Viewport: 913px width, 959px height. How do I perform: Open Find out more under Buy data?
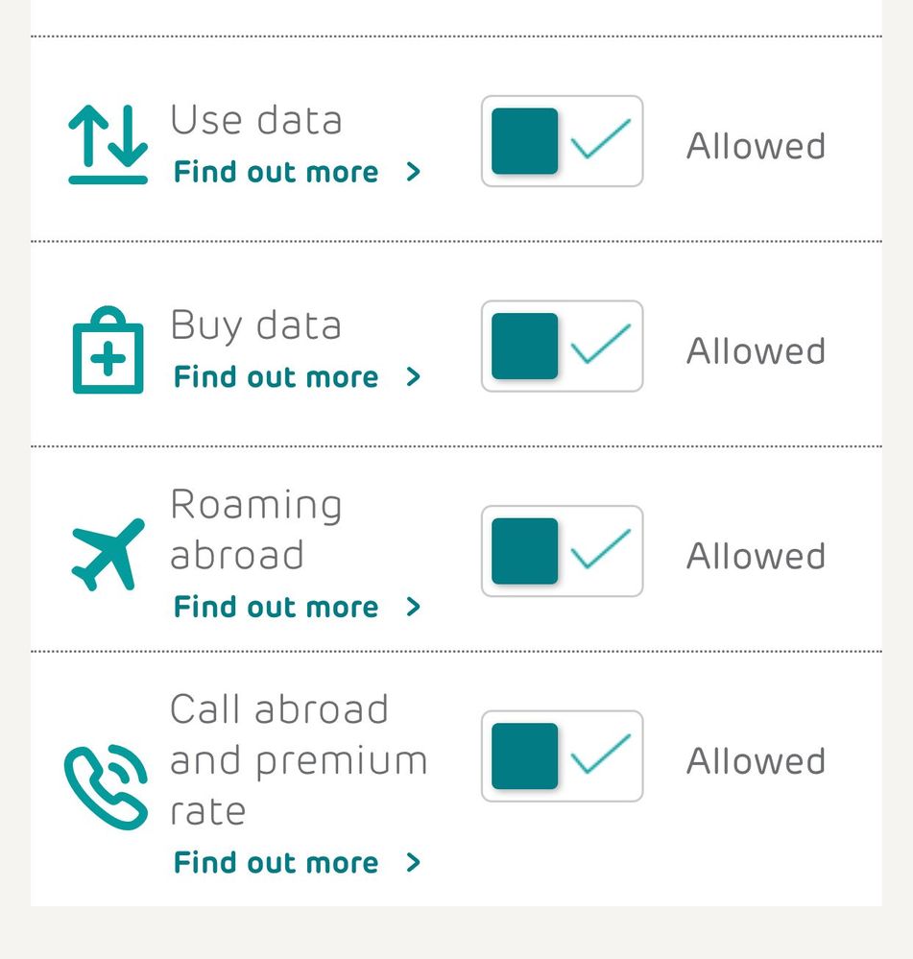(x=276, y=377)
